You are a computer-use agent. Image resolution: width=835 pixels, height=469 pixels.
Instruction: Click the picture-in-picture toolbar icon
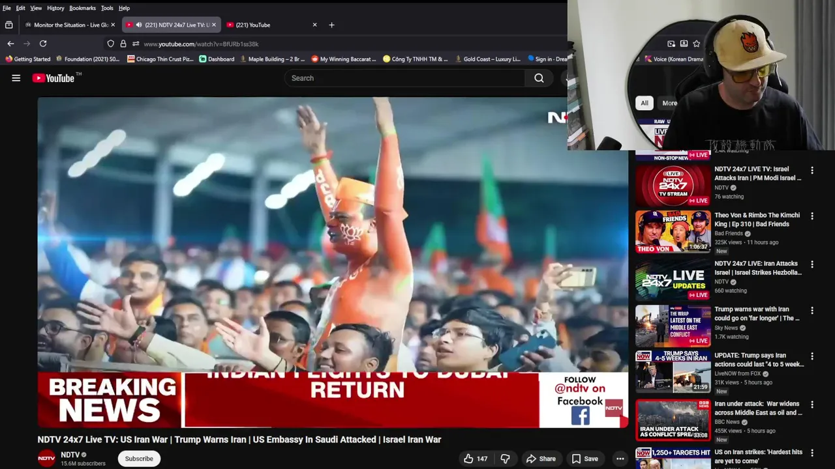point(671,44)
